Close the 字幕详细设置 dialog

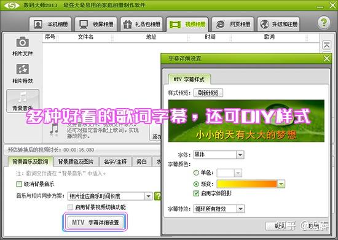point(326,58)
